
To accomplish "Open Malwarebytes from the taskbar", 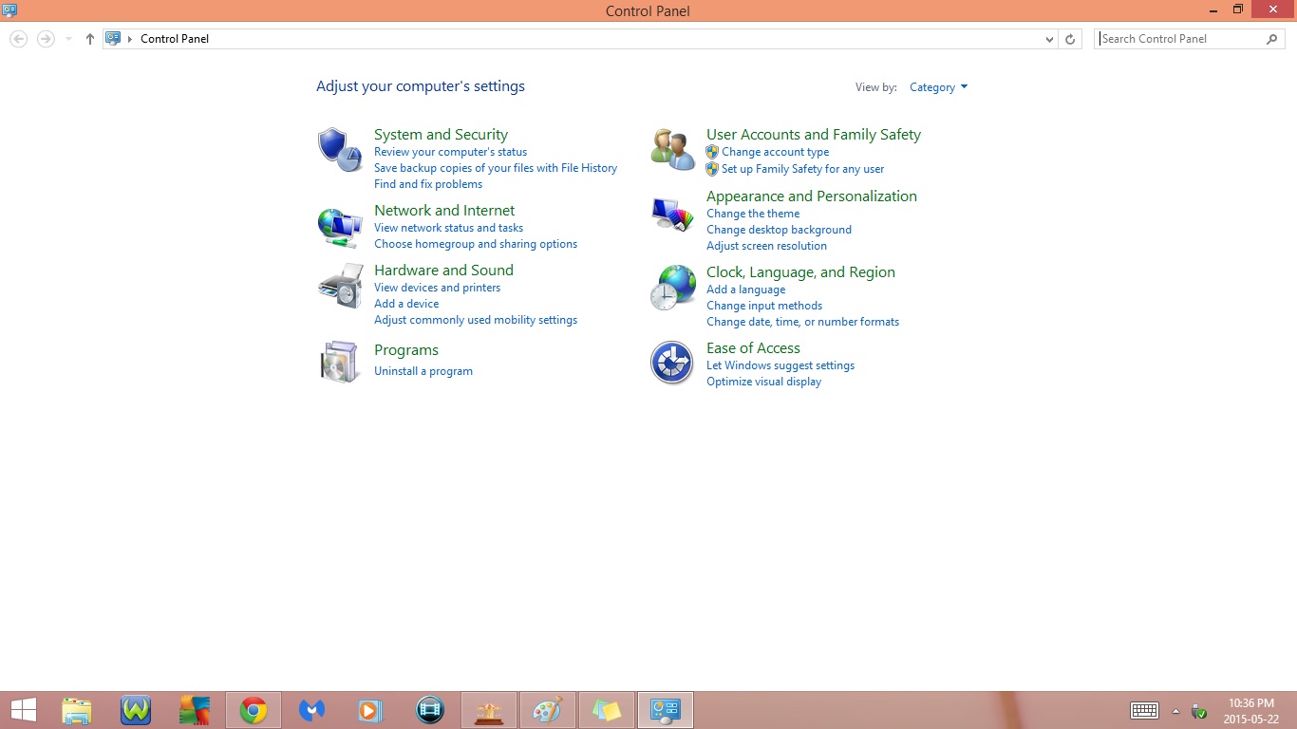I will [x=312, y=710].
